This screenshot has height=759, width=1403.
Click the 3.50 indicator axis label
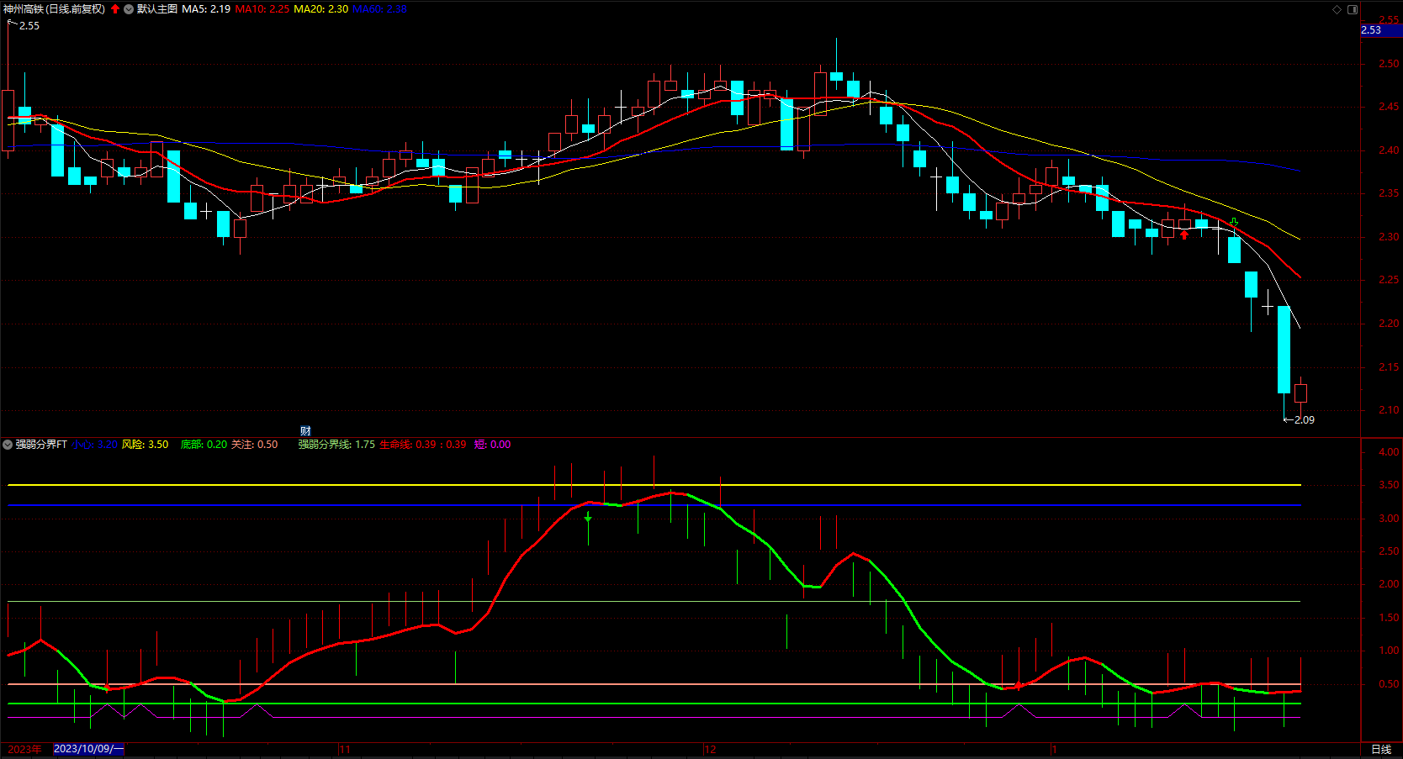1389,485
